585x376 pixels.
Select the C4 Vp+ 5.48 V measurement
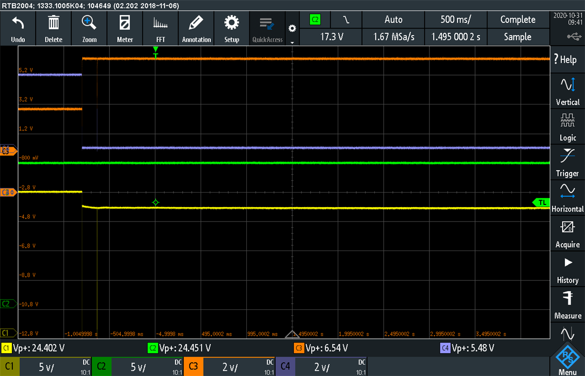click(x=467, y=348)
